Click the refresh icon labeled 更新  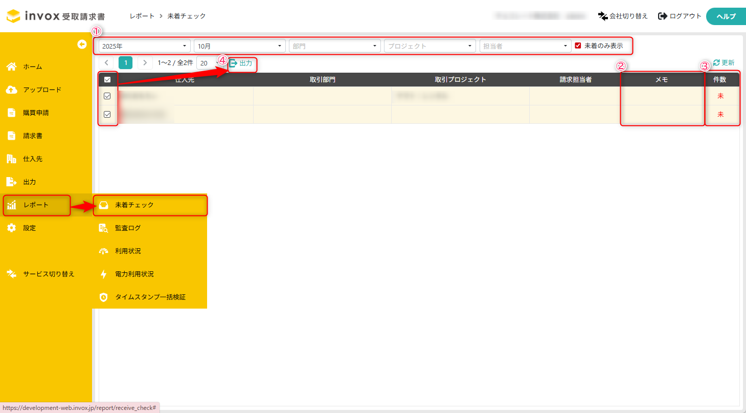point(716,62)
